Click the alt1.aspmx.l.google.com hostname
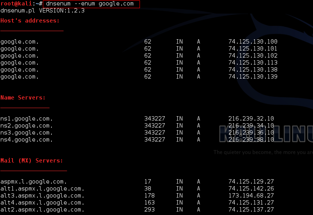 click(x=42, y=189)
